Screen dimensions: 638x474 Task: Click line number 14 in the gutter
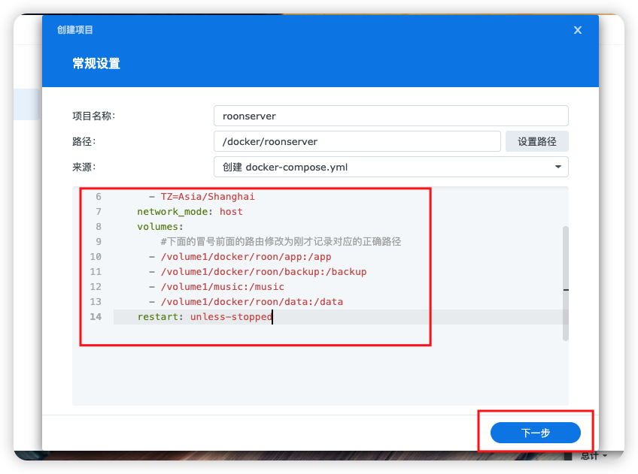pyautogui.click(x=96, y=317)
